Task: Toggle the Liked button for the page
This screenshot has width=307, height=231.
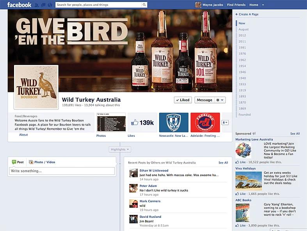Action: pos(183,100)
